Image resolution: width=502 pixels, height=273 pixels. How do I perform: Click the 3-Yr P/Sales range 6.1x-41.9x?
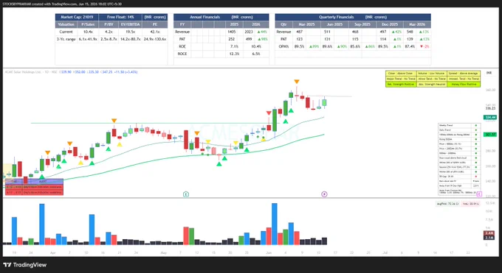pyautogui.click(x=88, y=39)
